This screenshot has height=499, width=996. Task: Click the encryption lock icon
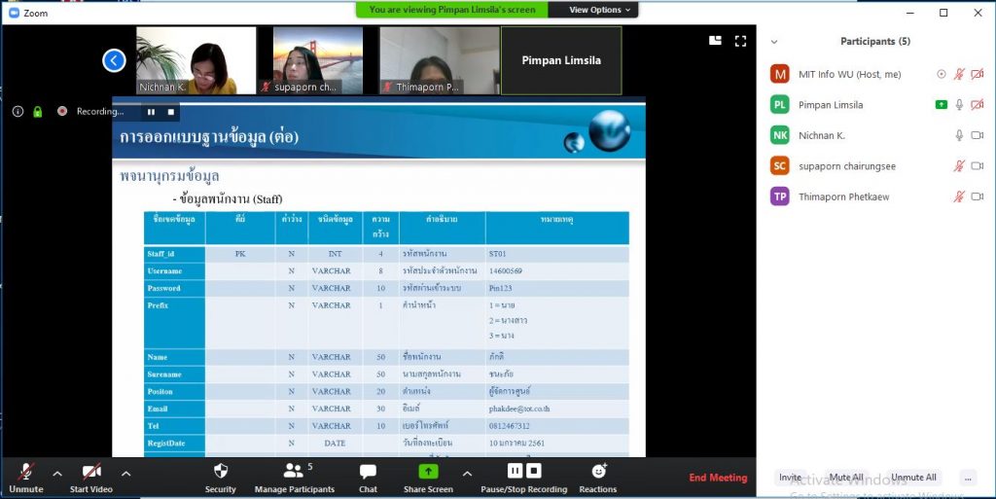click(38, 112)
